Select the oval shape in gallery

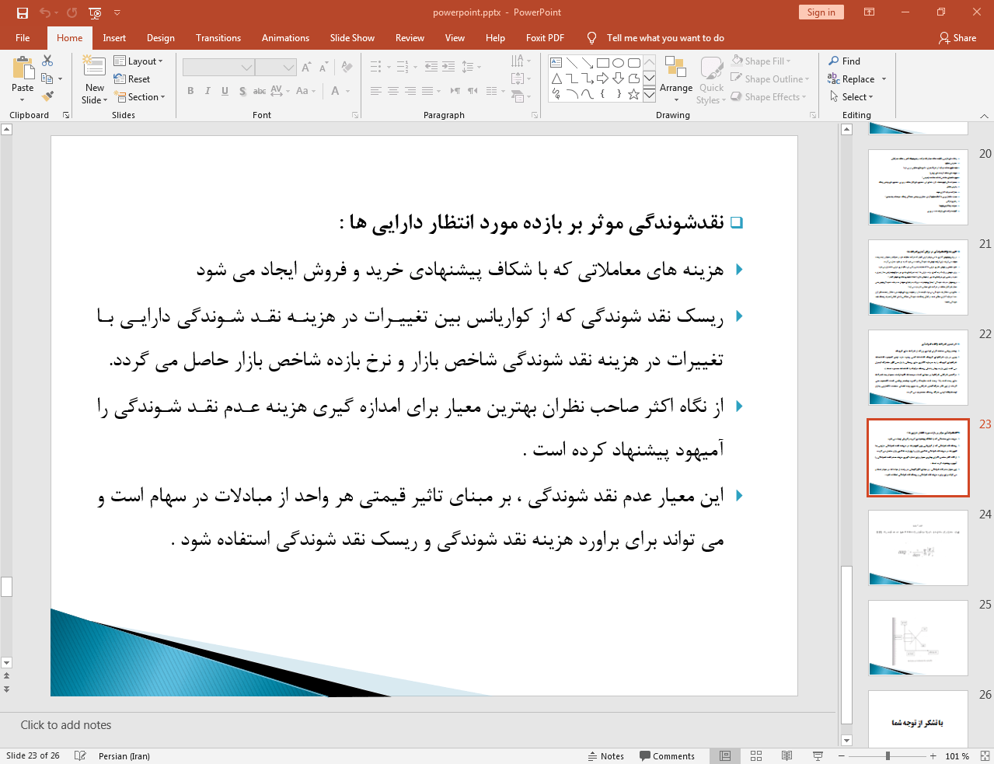pos(619,63)
